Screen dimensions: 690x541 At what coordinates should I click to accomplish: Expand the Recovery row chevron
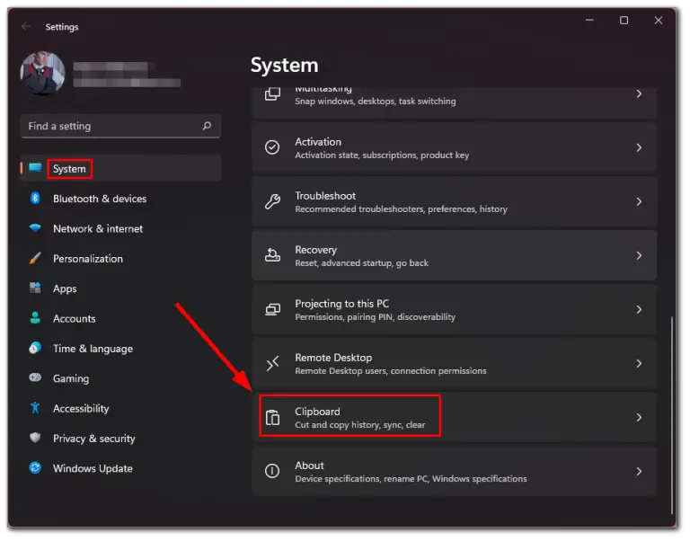click(x=639, y=256)
